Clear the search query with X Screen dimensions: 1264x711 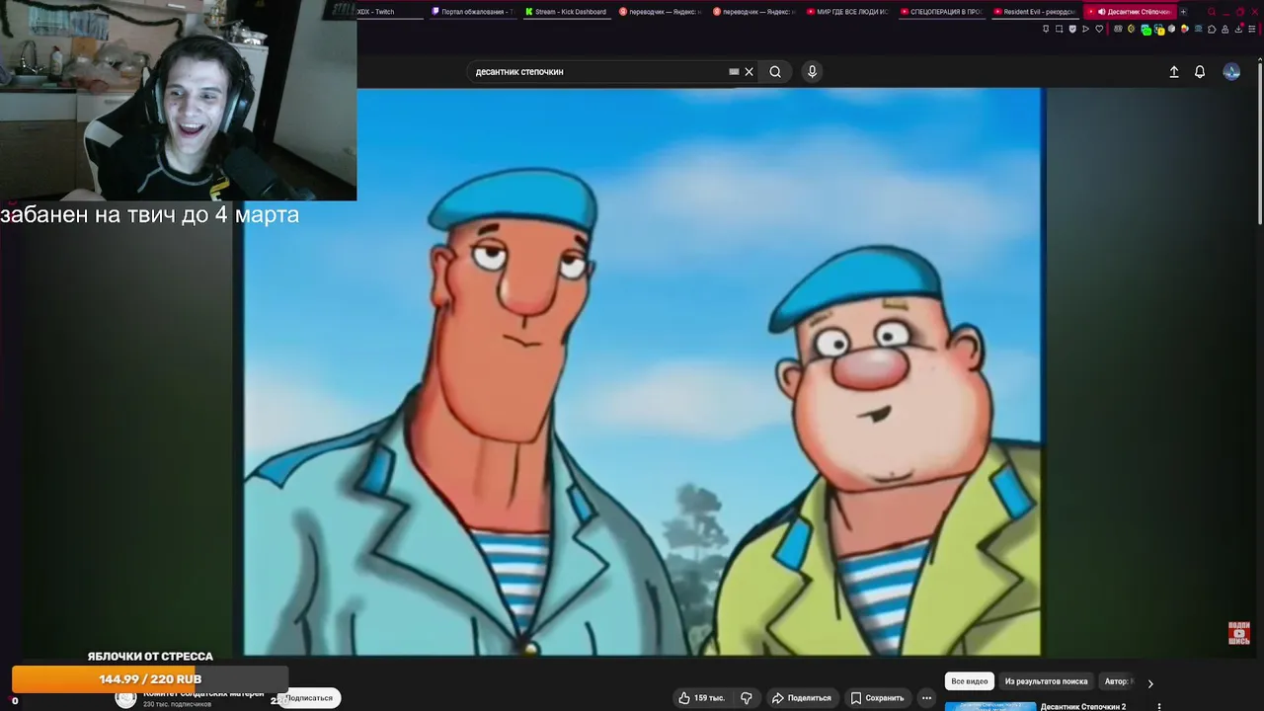tap(749, 71)
